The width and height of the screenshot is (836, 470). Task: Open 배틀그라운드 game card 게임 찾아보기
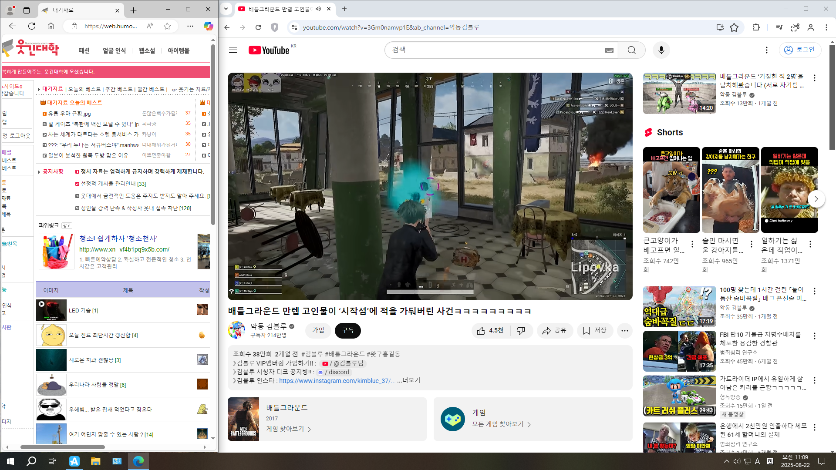[x=288, y=429]
